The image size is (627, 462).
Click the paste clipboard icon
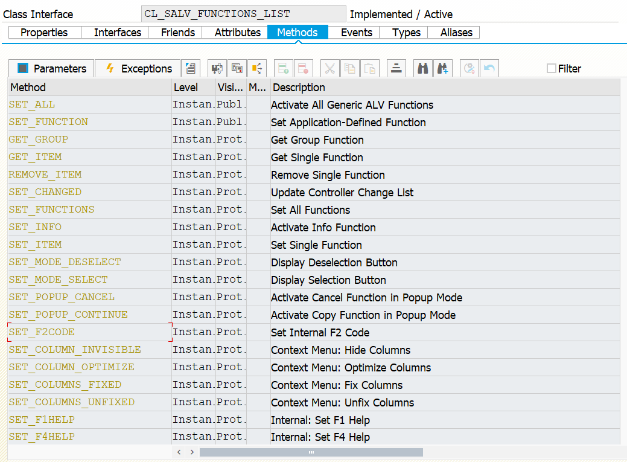[x=370, y=68]
